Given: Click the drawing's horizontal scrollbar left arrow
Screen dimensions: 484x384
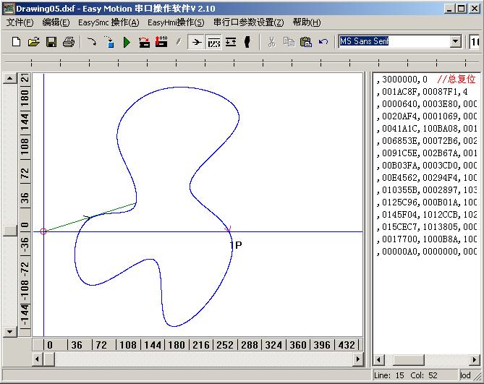Looking at the screenshot, I should 38,359.
